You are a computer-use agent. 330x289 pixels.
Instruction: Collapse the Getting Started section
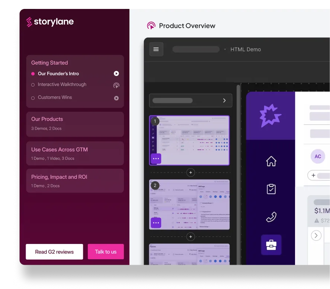[x=49, y=63]
